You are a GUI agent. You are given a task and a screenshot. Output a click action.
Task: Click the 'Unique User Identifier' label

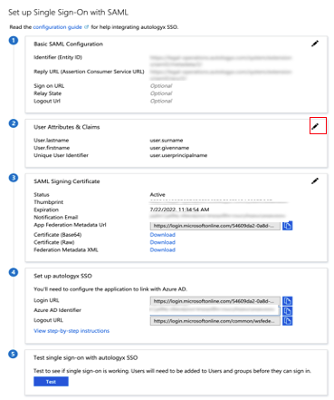click(x=61, y=155)
